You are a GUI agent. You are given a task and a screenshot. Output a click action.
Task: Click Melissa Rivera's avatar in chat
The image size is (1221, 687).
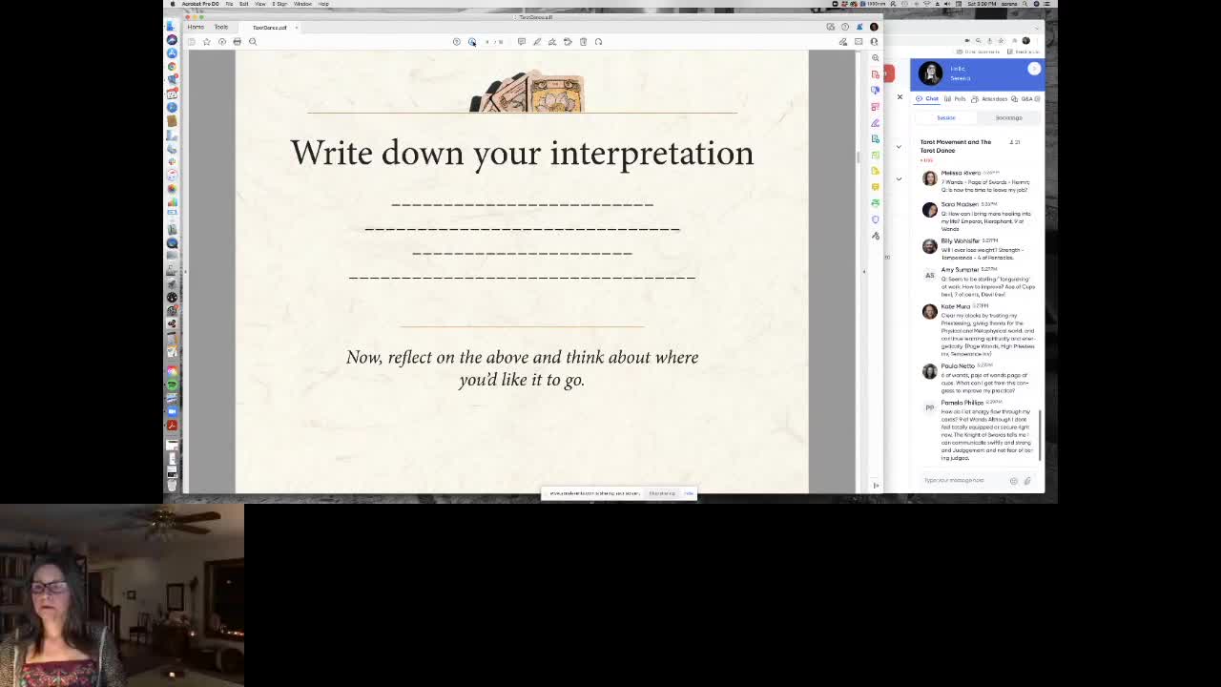(x=930, y=178)
